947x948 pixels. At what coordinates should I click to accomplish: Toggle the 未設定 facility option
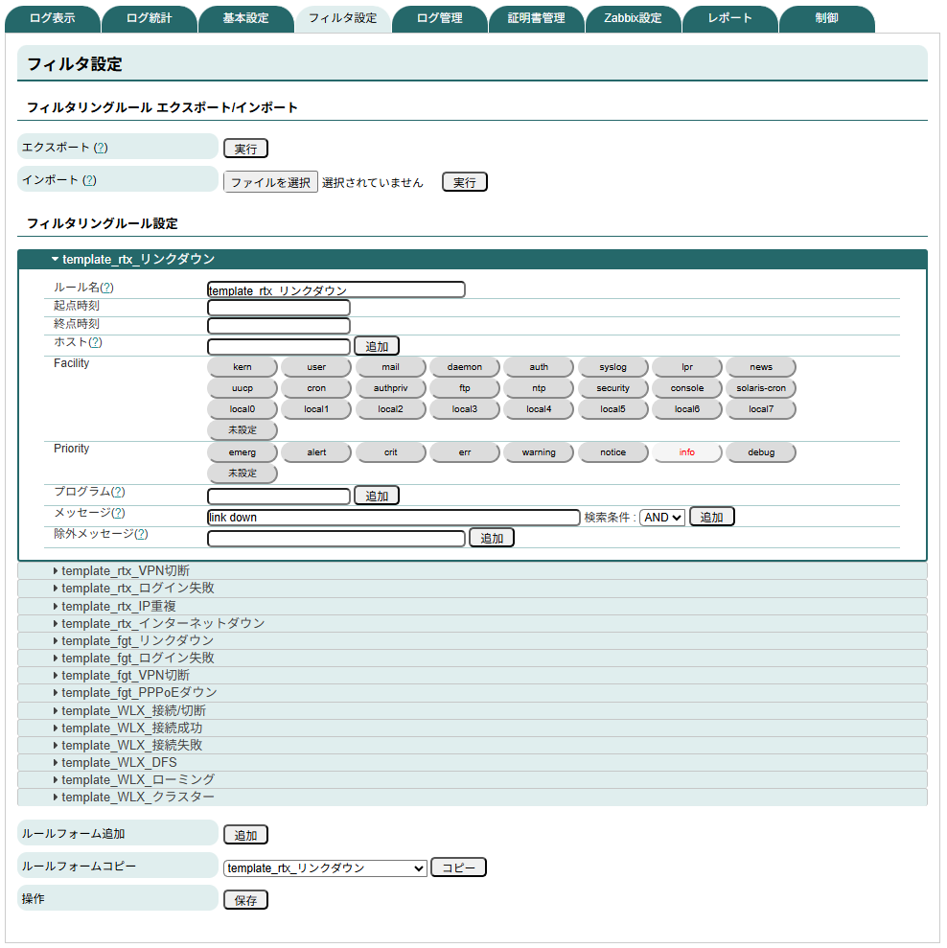[242, 429]
